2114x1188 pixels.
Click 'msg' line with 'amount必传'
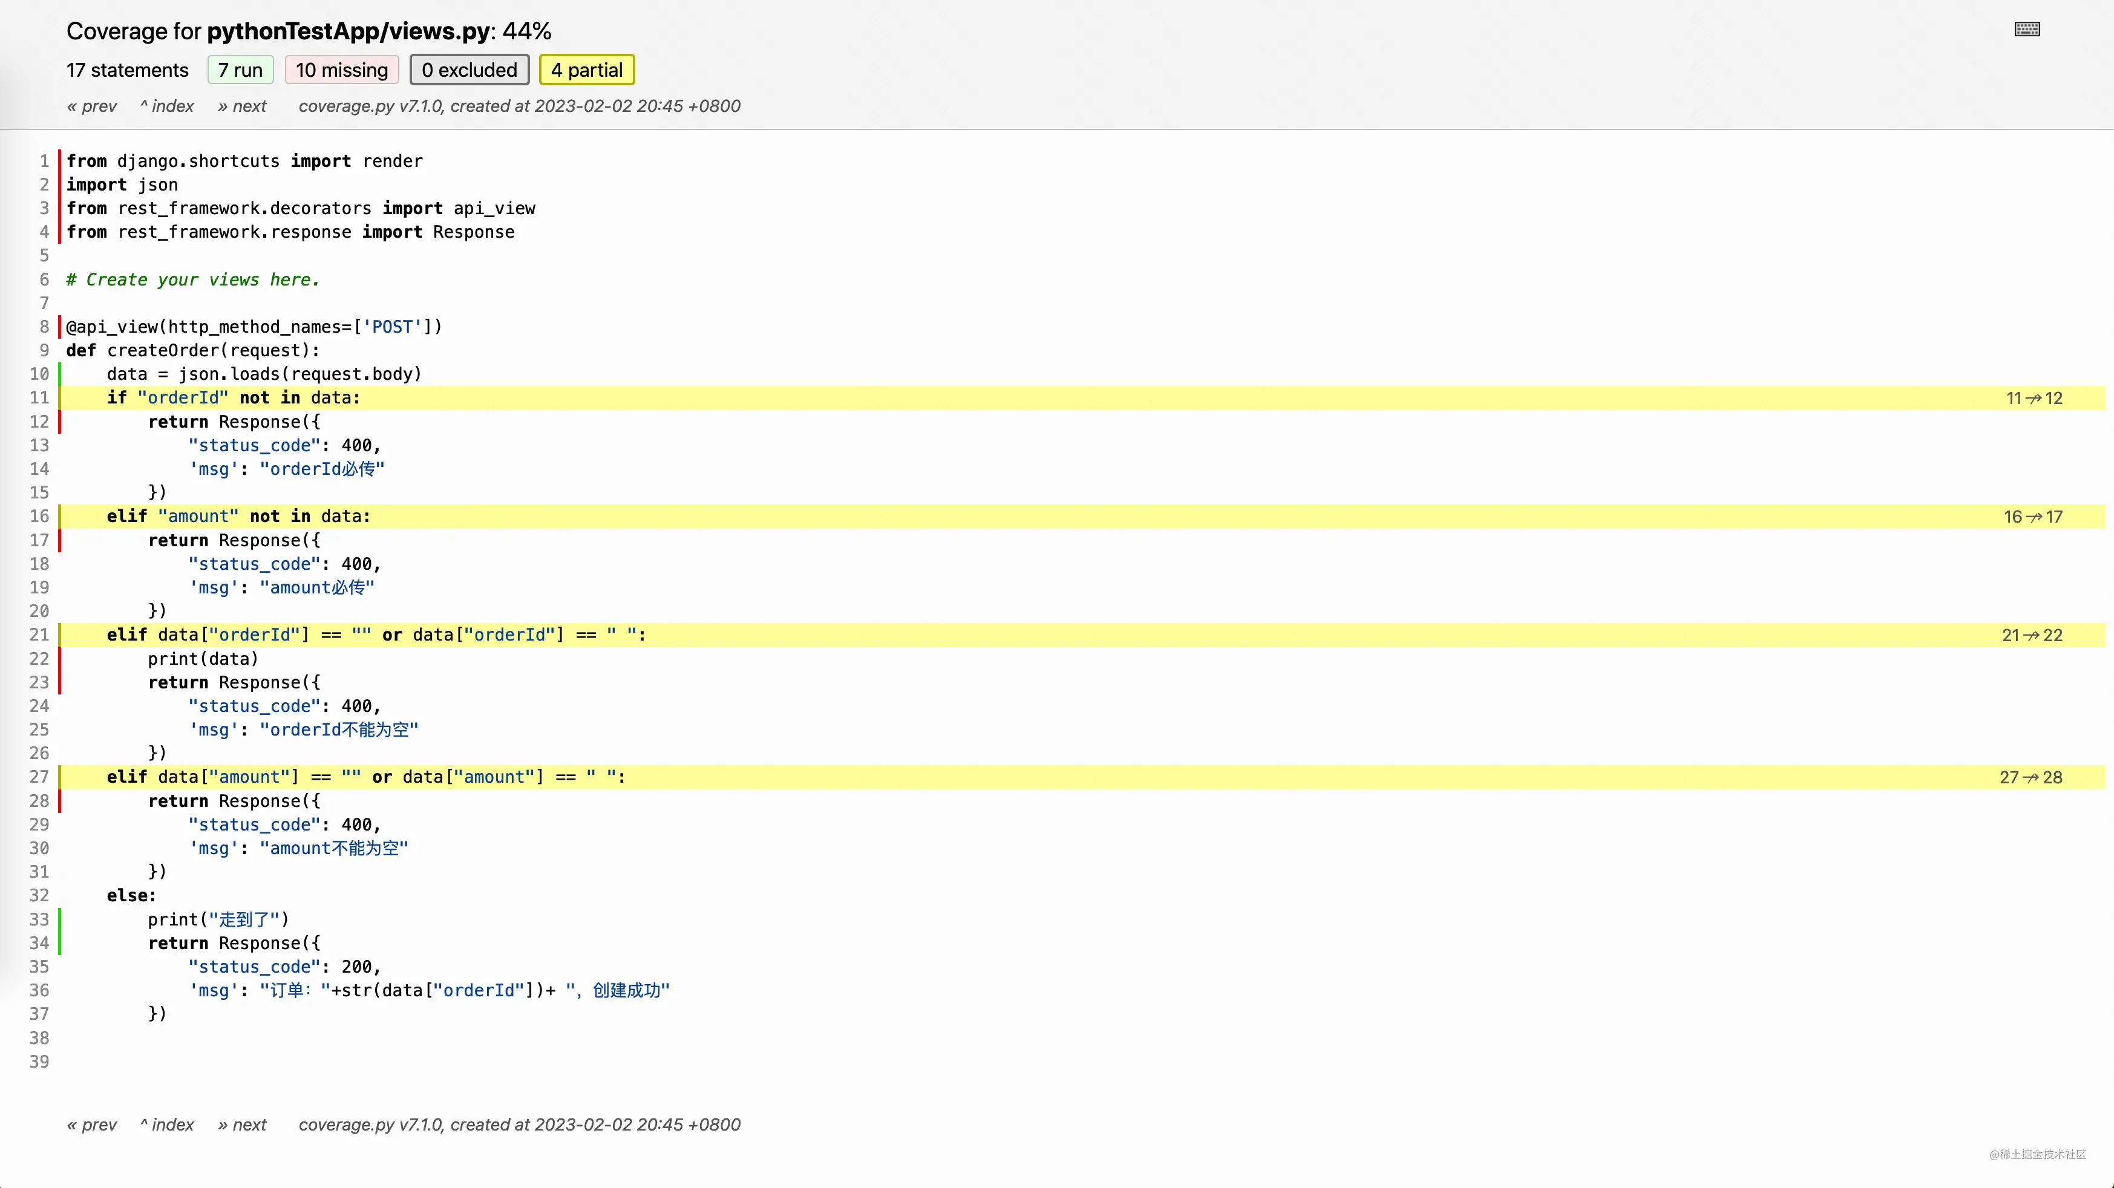coord(283,587)
